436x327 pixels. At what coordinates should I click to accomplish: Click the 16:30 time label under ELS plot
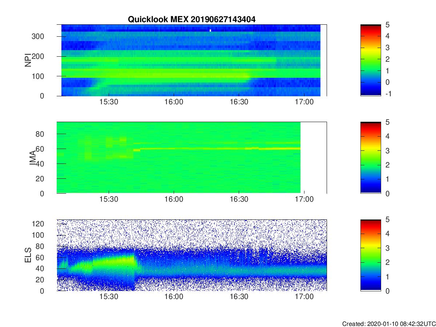(x=239, y=298)
